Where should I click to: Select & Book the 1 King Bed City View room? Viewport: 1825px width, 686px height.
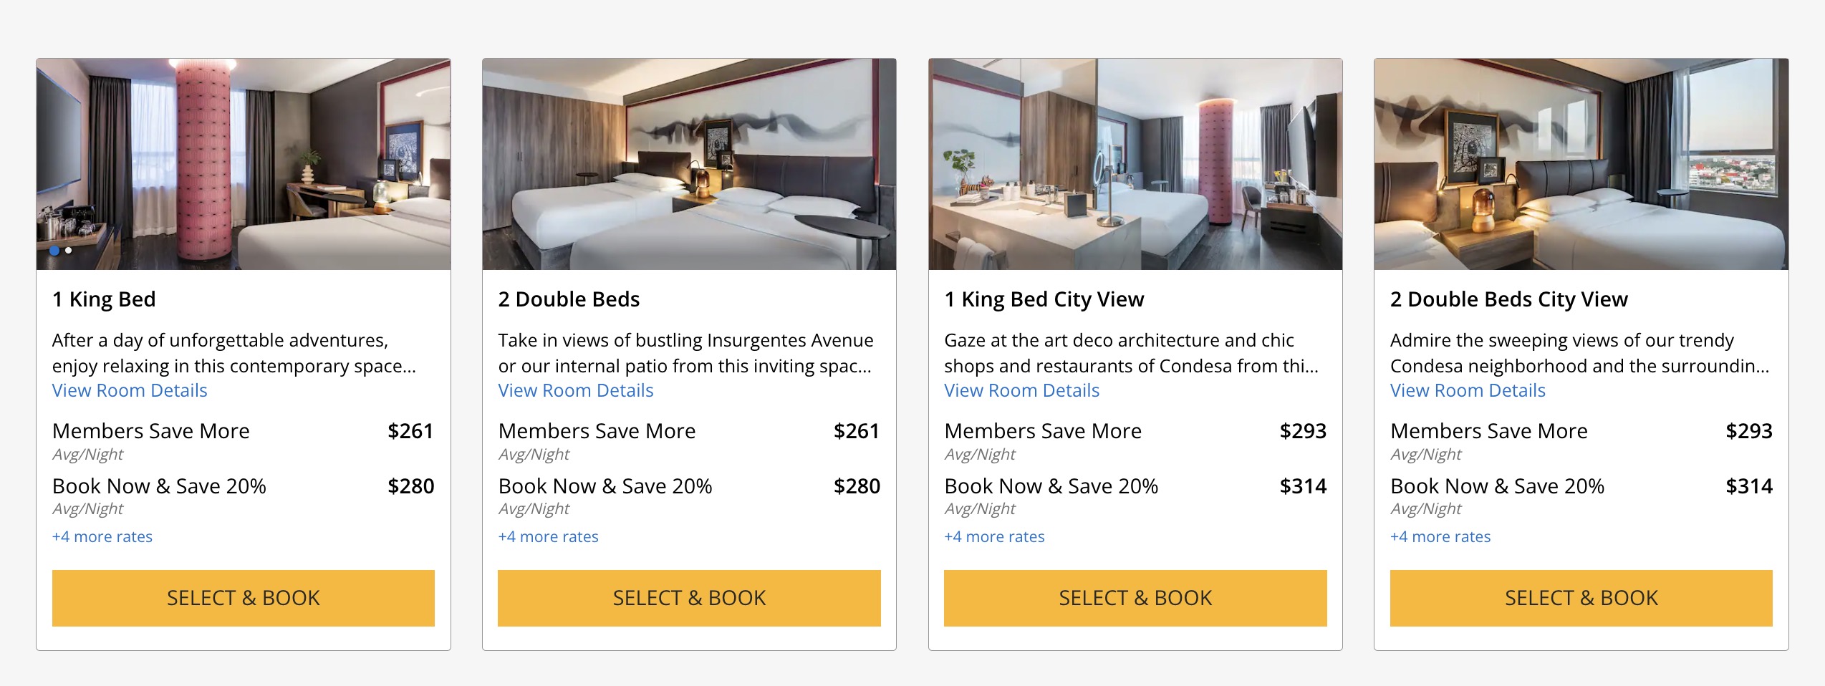click(x=1135, y=598)
